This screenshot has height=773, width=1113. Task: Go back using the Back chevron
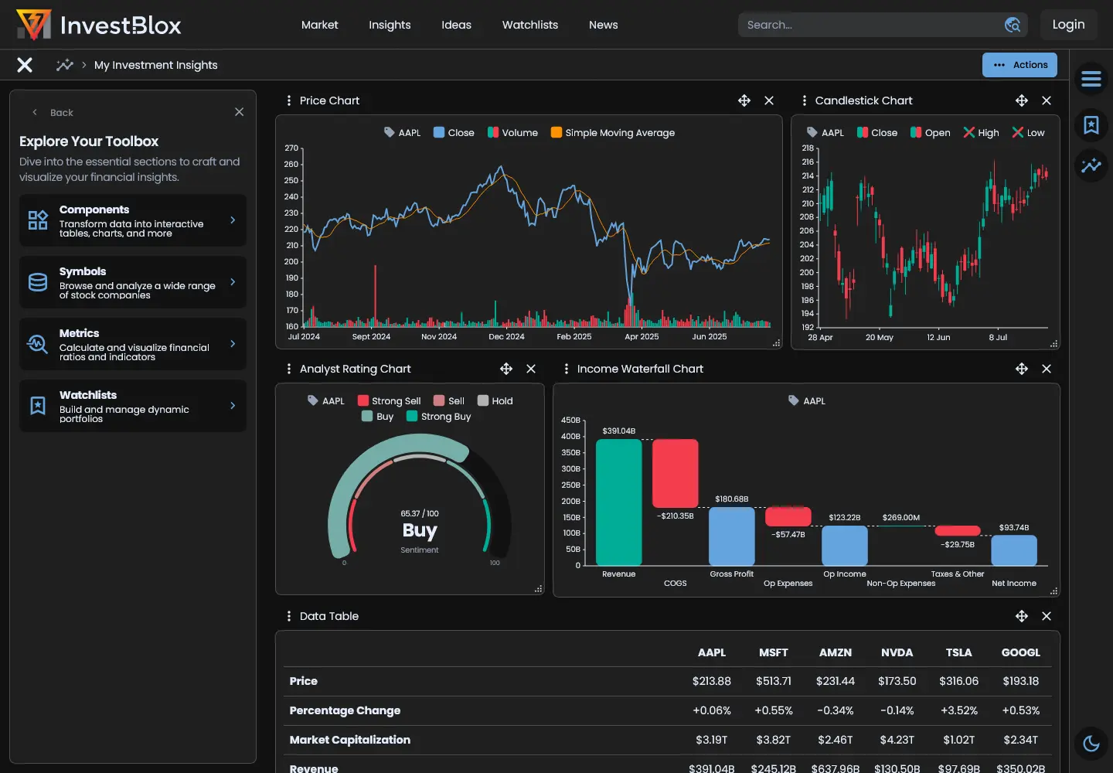click(x=35, y=112)
